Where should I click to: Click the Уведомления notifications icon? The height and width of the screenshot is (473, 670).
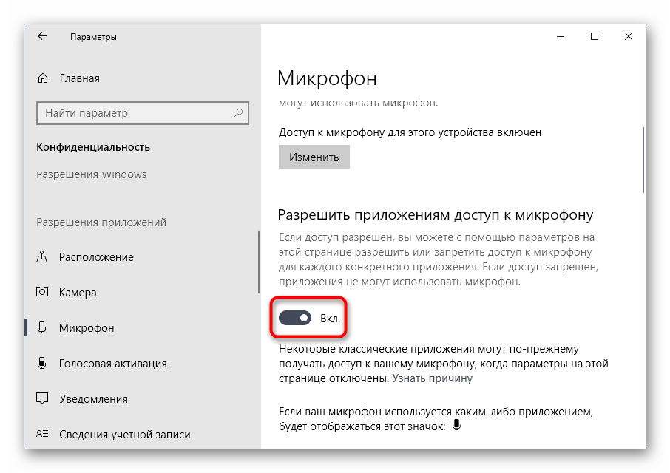[43, 399]
